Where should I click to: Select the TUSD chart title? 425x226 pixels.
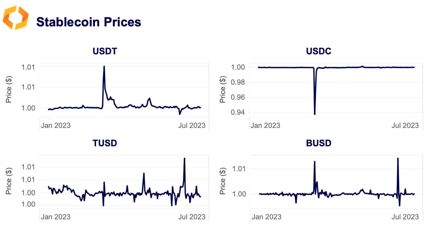click(104, 143)
